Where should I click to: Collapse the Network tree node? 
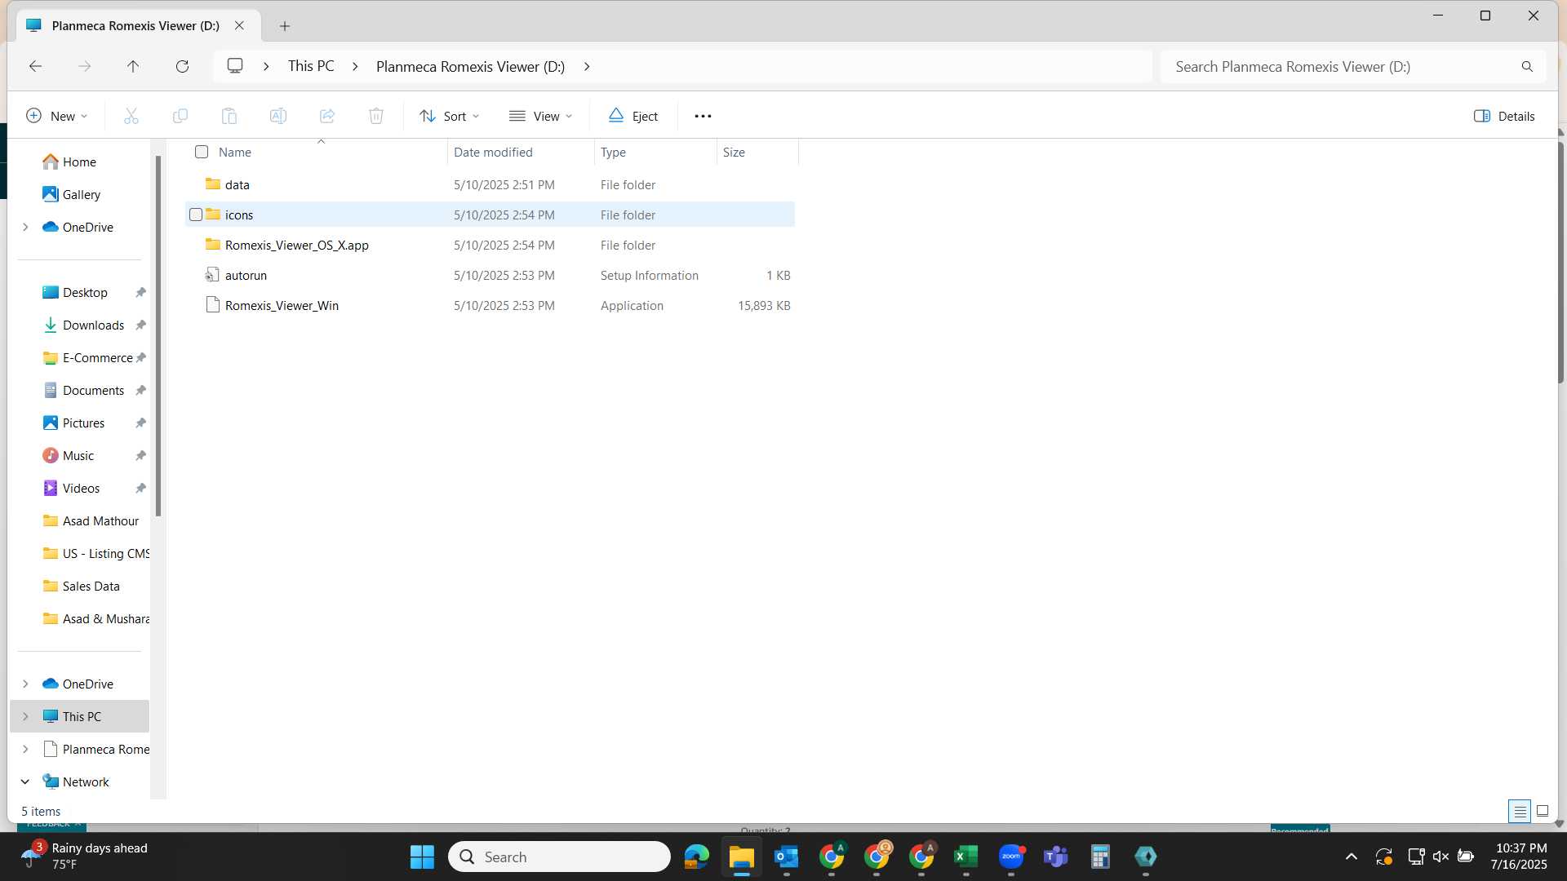pos(25,781)
